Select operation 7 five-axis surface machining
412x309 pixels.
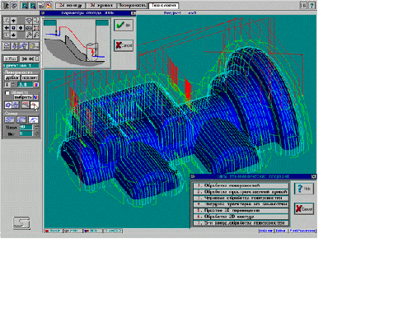241,223
